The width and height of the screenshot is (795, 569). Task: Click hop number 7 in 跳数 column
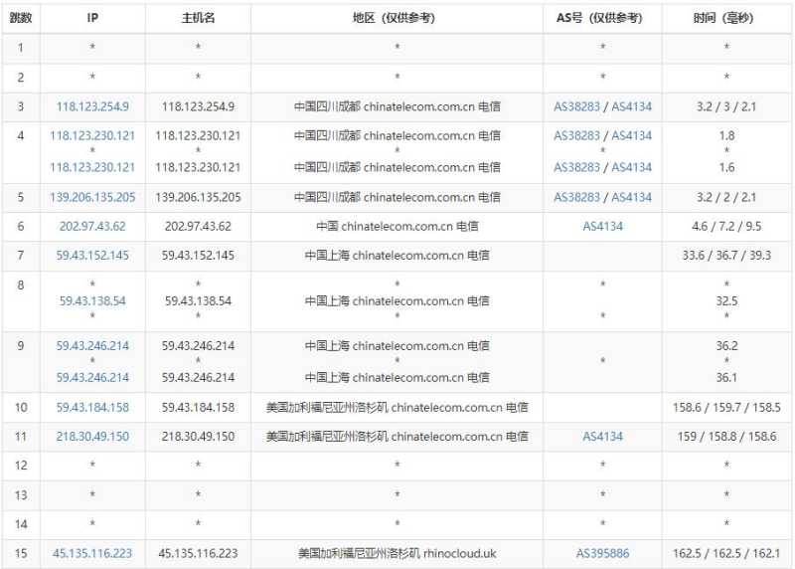click(21, 256)
